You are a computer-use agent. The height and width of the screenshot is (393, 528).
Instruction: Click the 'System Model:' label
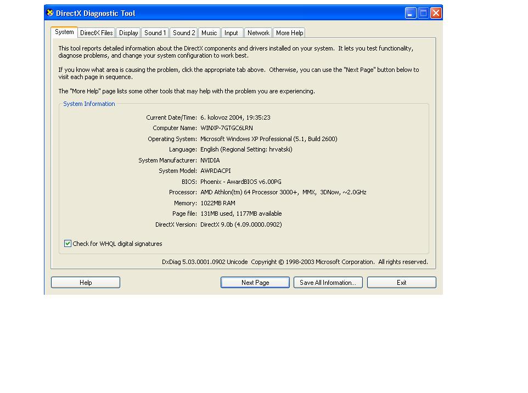tap(178, 171)
